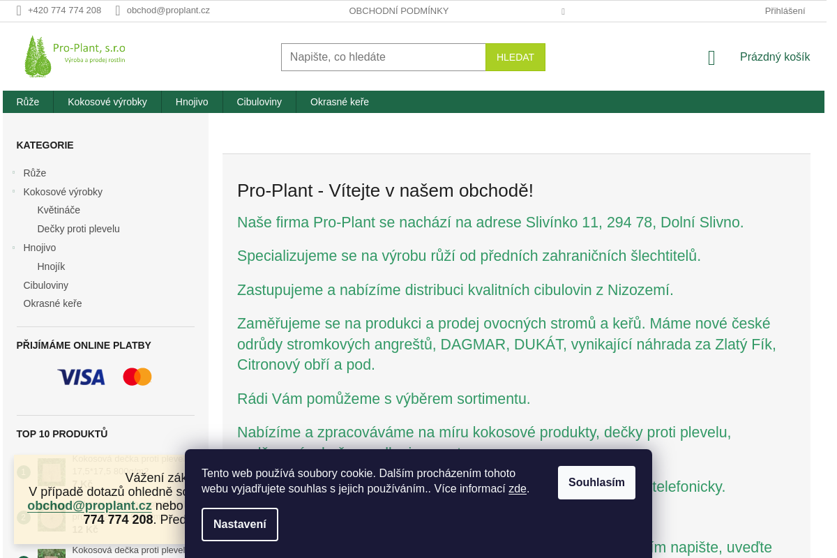Select Květináče subcategory in sidebar

click(x=59, y=210)
